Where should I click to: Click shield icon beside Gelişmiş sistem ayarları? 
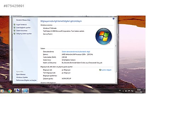15,34
